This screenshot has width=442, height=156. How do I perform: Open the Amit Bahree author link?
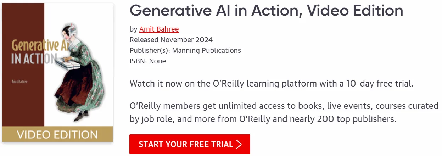coord(159,29)
